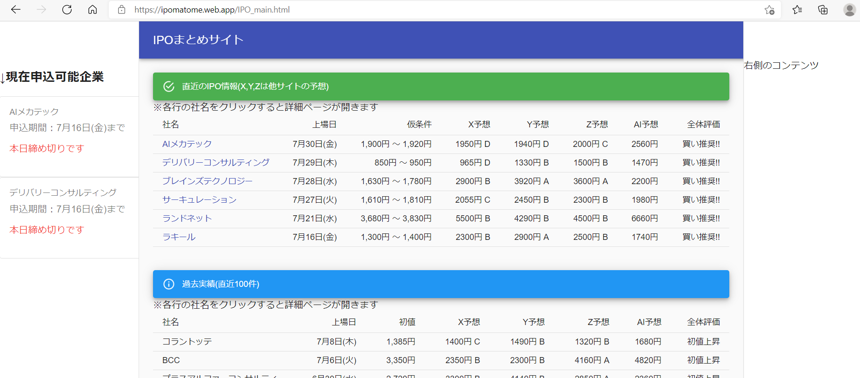Click 本日締め切りです under AIメカテック
This screenshot has width=860, height=378.
click(47, 148)
